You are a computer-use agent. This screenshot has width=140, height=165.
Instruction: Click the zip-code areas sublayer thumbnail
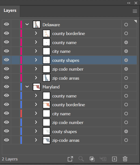(x=46, y=140)
